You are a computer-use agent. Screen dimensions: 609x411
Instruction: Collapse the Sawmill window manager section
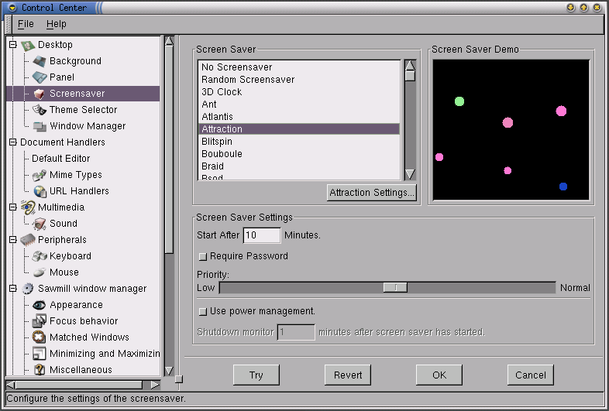coord(12,289)
